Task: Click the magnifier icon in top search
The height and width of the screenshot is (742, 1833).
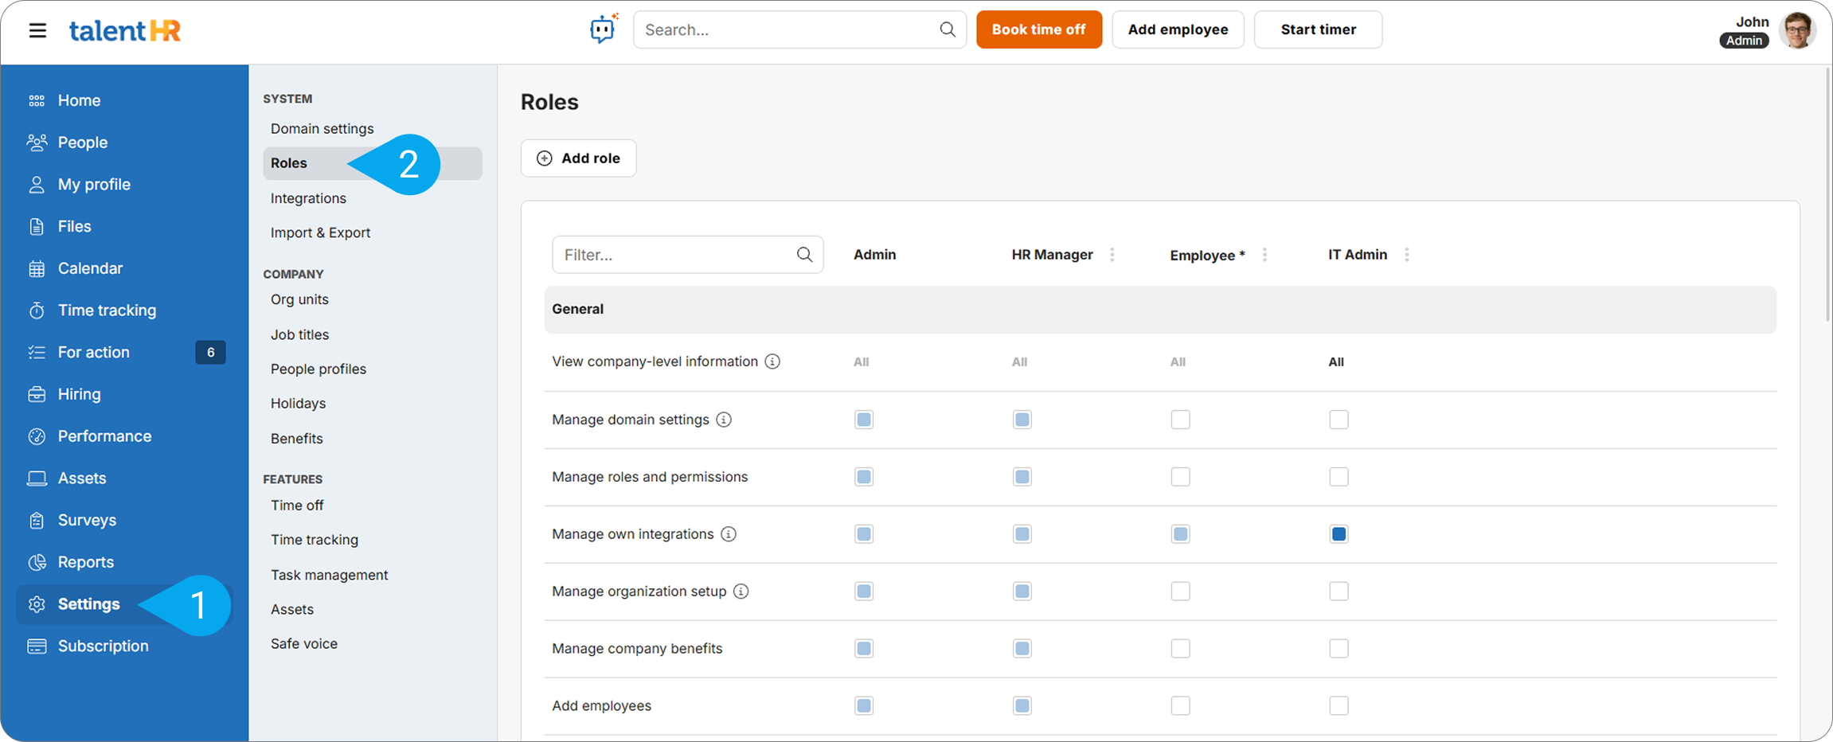Action: (x=947, y=29)
